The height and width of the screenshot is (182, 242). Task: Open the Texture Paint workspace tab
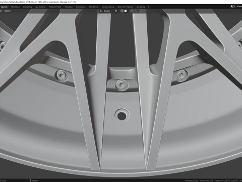click(55, 7)
